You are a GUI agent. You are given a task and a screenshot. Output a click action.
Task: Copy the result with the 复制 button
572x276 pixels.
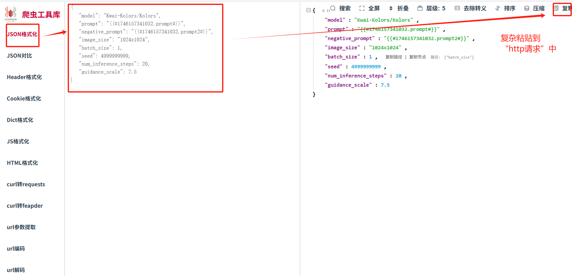tap(563, 8)
